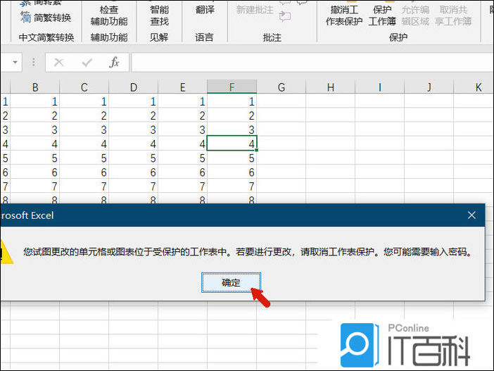Click inside the formula bar input
This screenshot has height=371, width=494.
312,63
